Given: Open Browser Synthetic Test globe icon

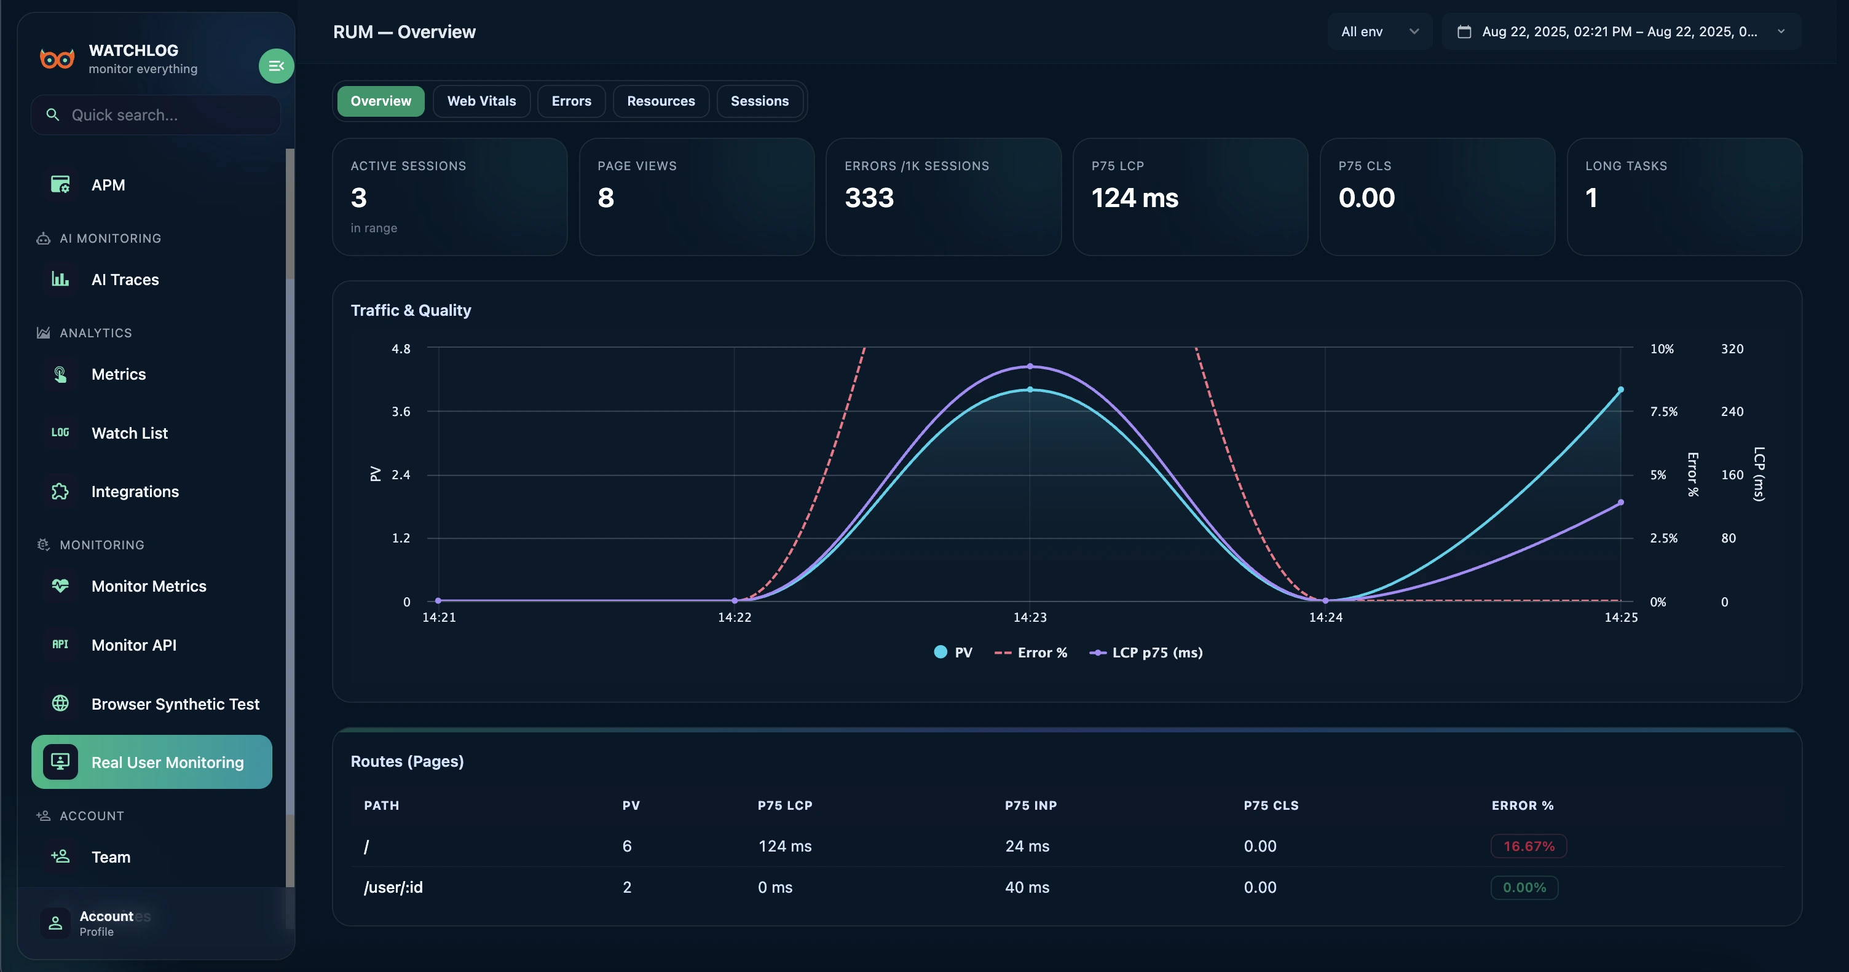Looking at the screenshot, I should pyautogui.click(x=60, y=704).
